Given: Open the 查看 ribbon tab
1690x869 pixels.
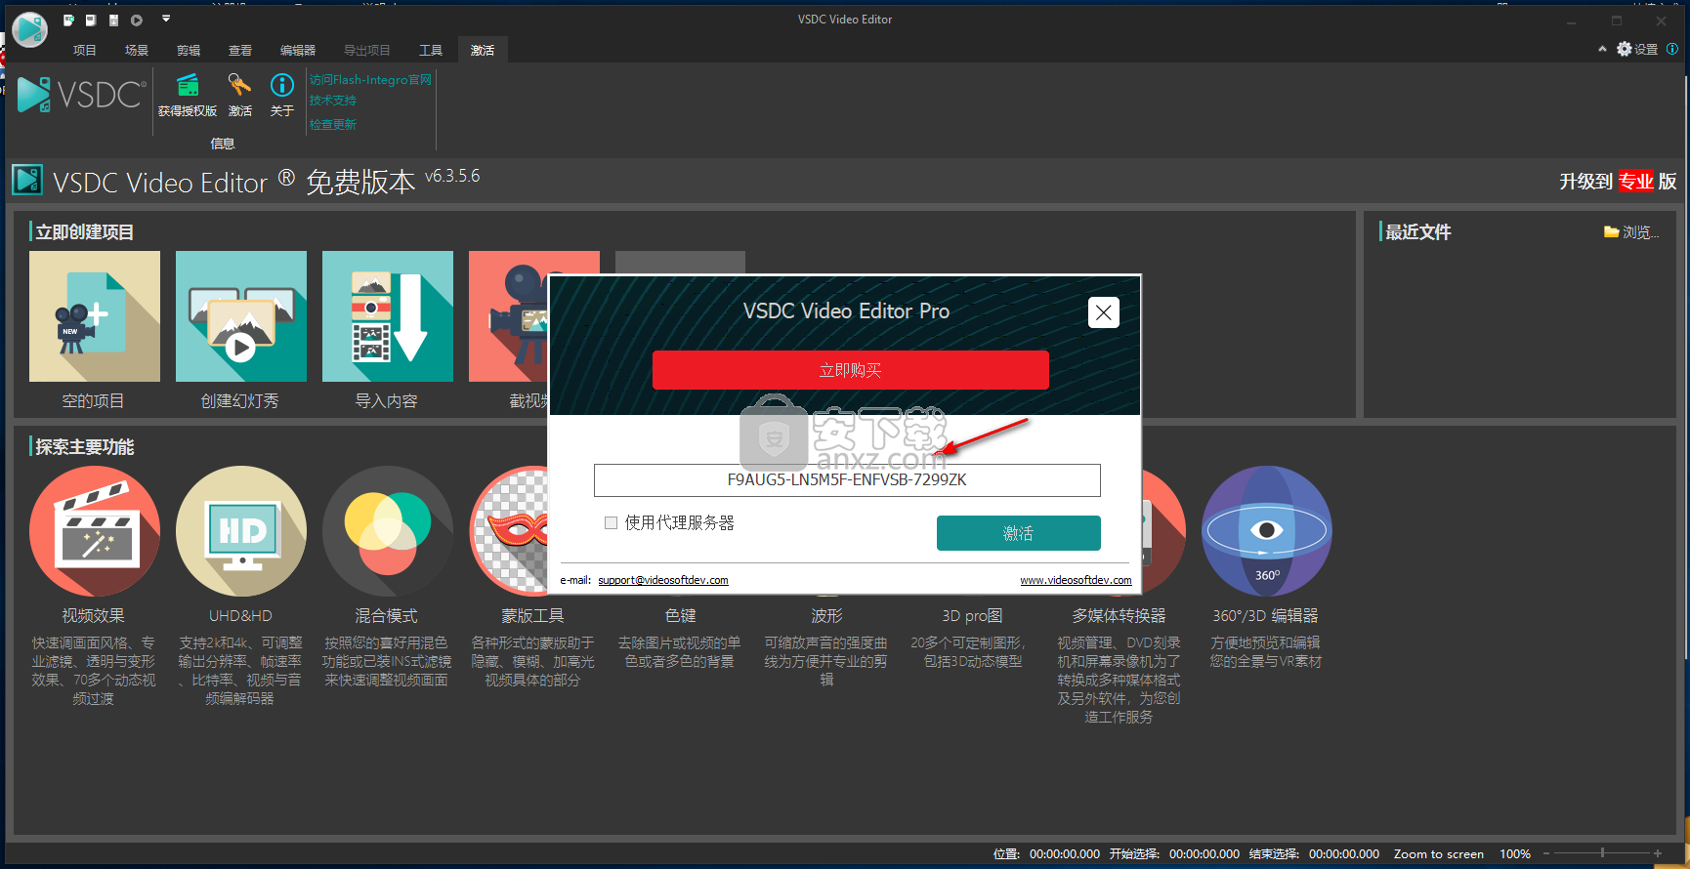Looking at the screenshot, I should coord(240,50).
